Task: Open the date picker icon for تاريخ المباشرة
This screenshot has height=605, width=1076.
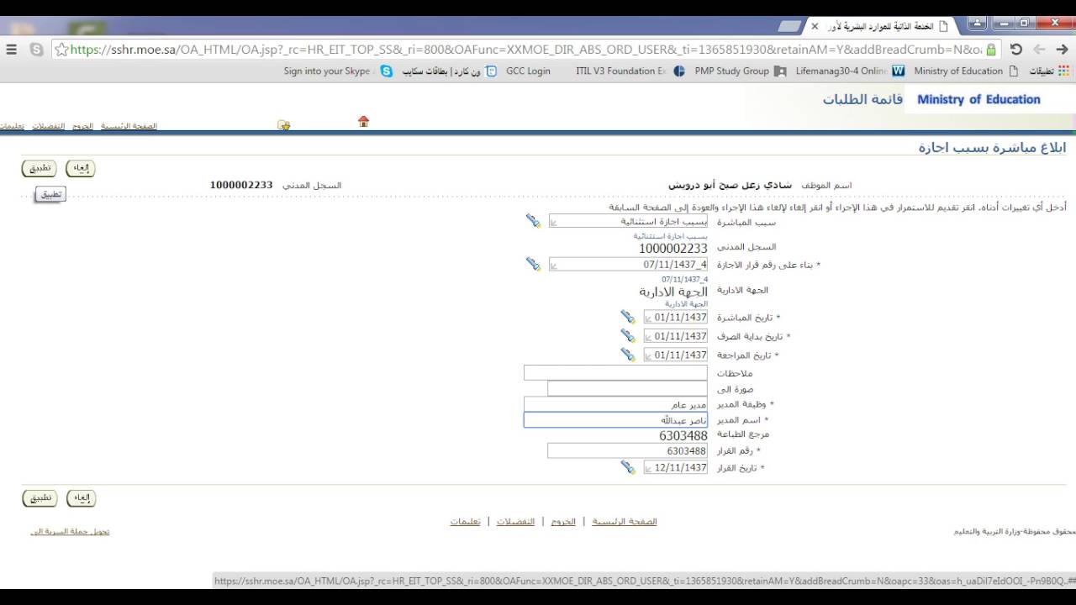Action: pos(628,317)
